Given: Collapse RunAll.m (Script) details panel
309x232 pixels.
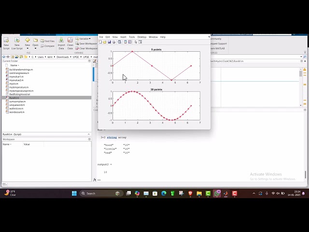Looking at the screenshot, I should pos(89,134).
